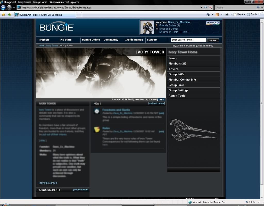Click the RSS feeds toolbar icon
264x206 pixels.
tap(217, 14)
